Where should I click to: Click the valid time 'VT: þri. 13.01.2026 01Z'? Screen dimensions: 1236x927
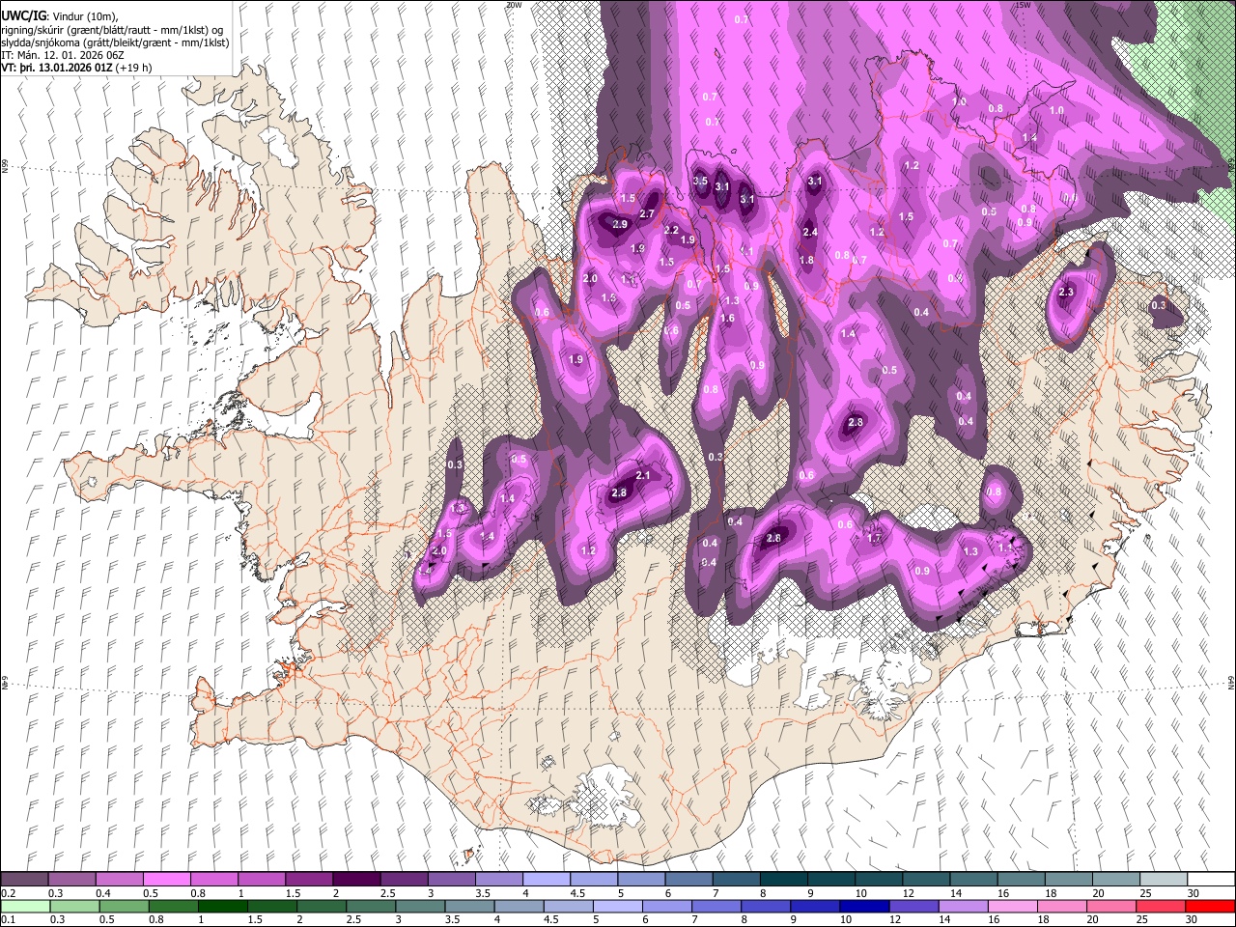click(57, 68)
